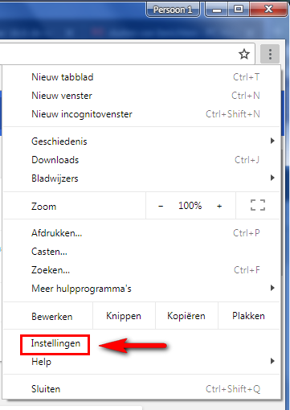Click the bookmark star icon
This screenshot has width=290, height=410.
click(x=244, y=54)
